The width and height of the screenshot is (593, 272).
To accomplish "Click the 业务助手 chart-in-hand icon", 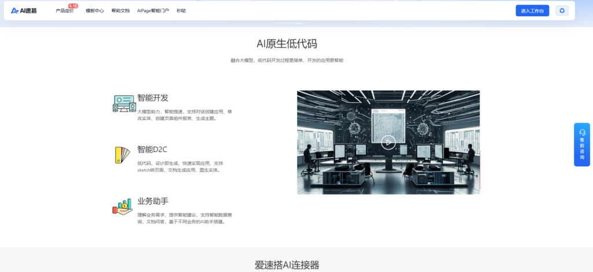I will point(122,207).
